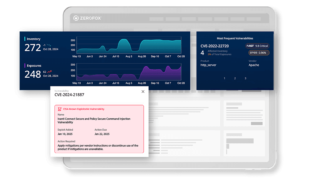Click page 1 in the vulnerabilities pagination
This screenshot has height=184, width=323.
point(224,78)
